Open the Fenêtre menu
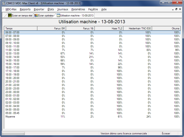 (93, 9)
